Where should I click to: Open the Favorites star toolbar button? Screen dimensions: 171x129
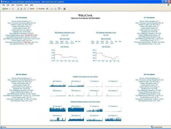(40, 9)
